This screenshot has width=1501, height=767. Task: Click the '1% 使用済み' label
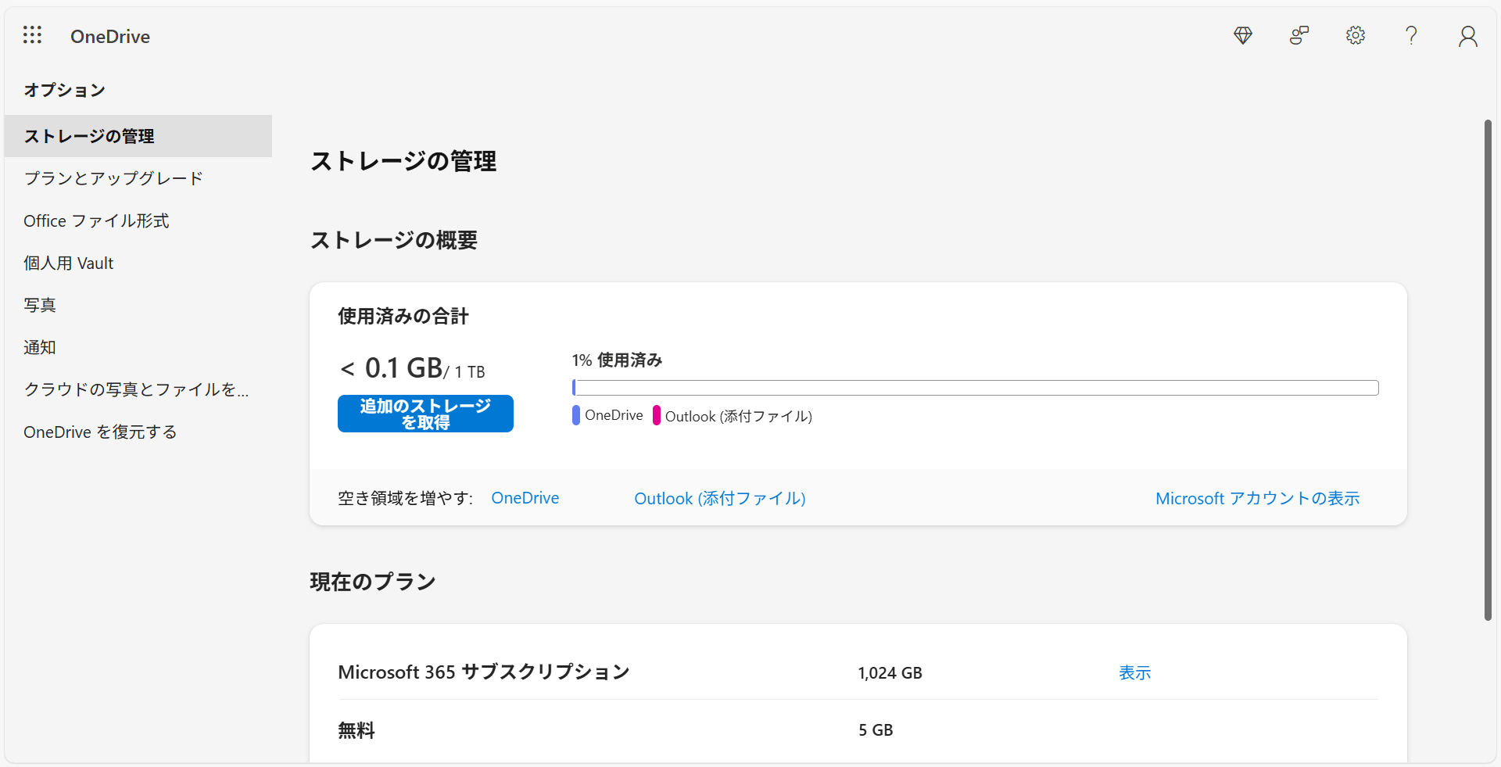click(x=617, y=360)
